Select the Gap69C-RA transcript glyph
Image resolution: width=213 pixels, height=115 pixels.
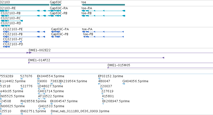(x=55, y=11)
